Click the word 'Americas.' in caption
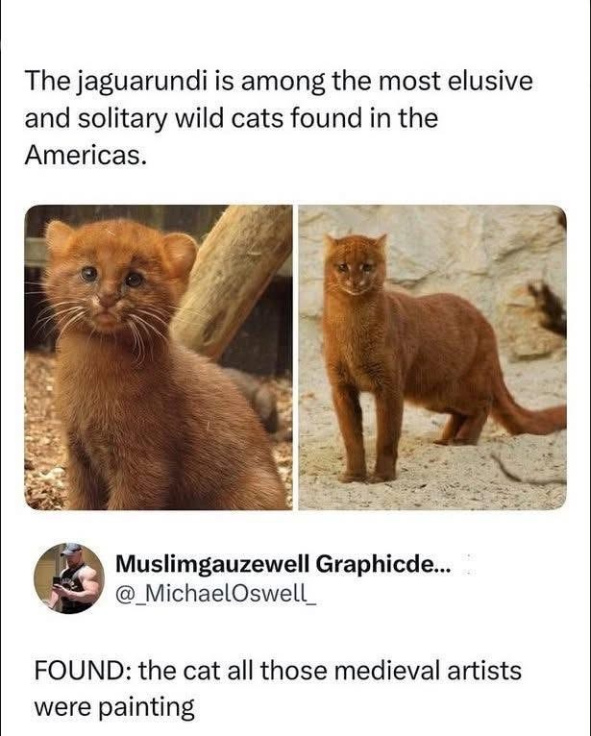 point(86,156)
